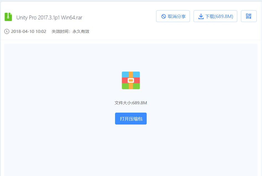
Task: Open the QR code share button
Action: tap(249, 16)
